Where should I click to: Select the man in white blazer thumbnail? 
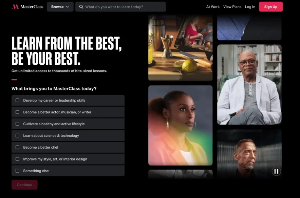pyautogui.click(x=249, y=85)
